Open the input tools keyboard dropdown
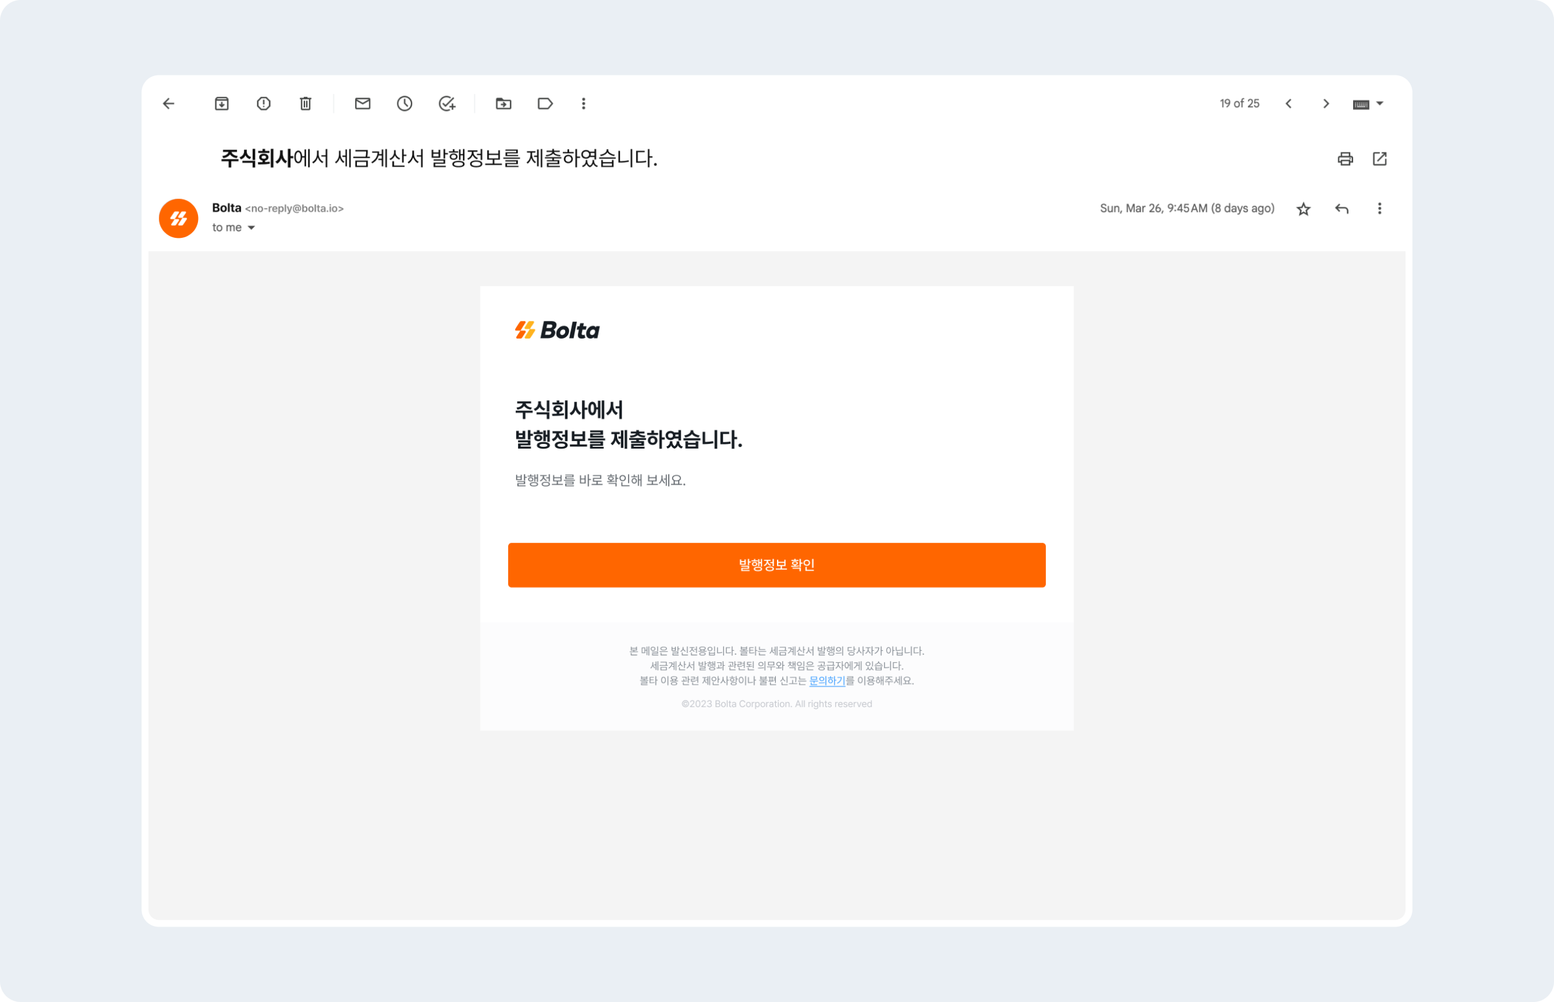Viewport: 1554px width, 1002px height. pyautogui.click(x=1368, y=104)
